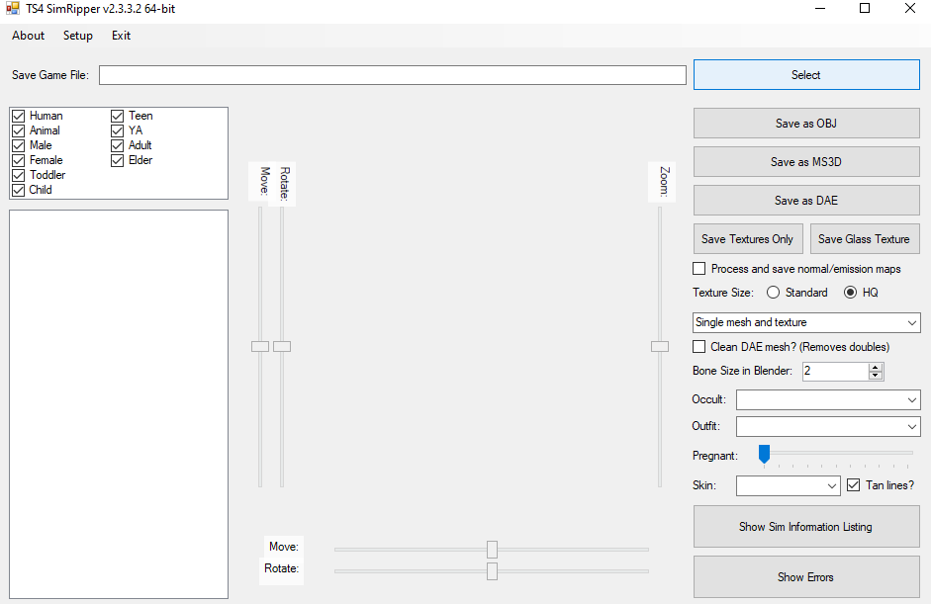This screenshot has height=604, width=931.
Task: Click Save Glass Texture
Action: [865, 239]
